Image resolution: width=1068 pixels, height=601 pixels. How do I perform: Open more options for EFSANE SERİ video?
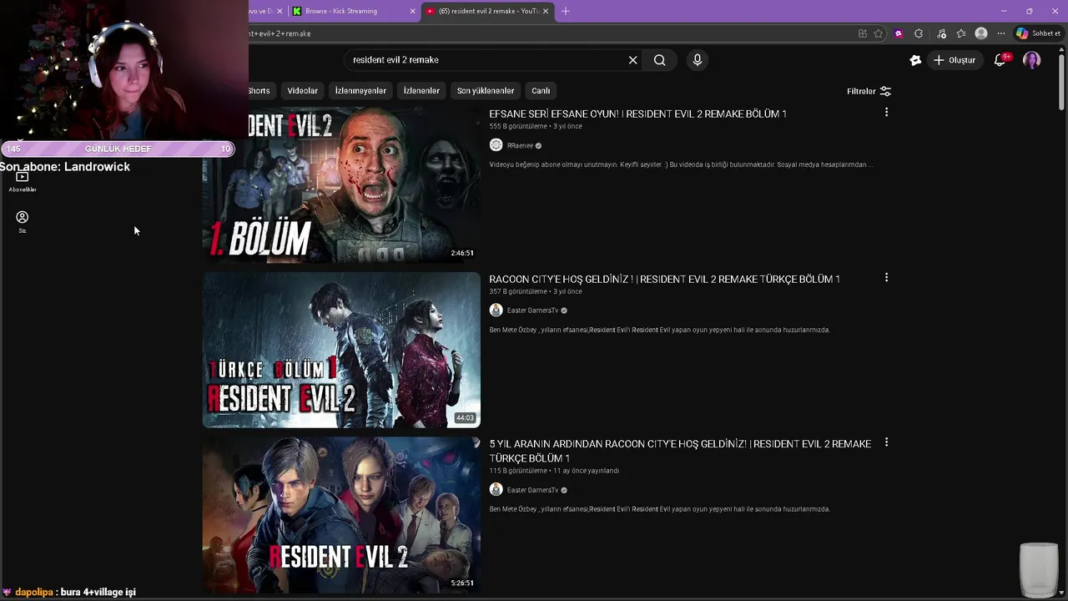(x=886, y=113)
